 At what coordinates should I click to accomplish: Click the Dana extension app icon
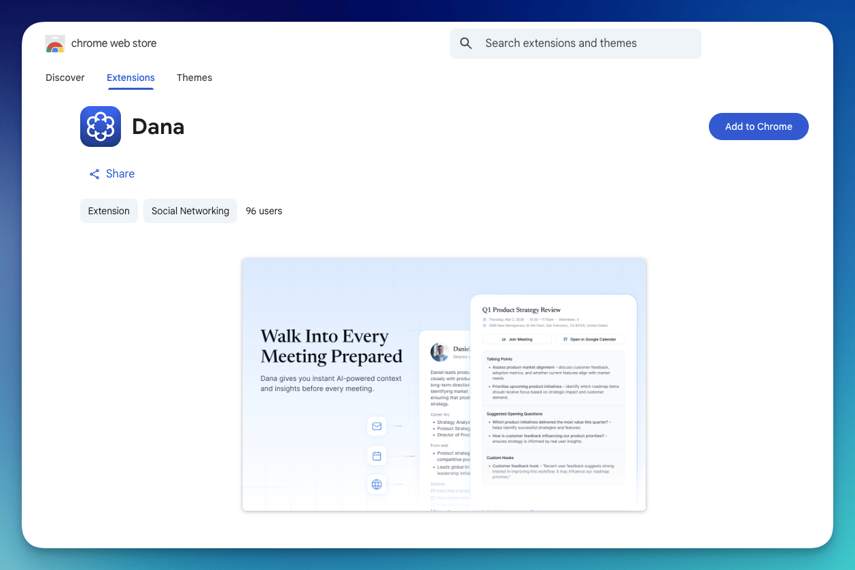coord(101,127)
